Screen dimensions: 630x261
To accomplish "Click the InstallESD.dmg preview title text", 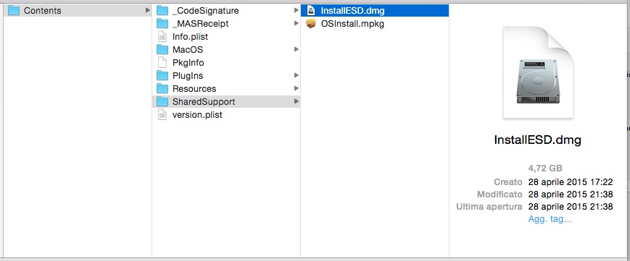I will (x=538, y=140).
